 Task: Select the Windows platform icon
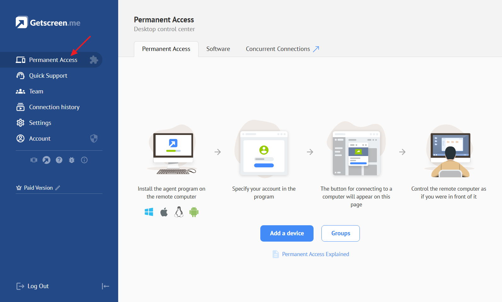pyautogui.click(x=149, y=212)
